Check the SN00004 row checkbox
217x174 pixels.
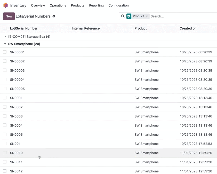pyautogui.click(x=5, y=79)
